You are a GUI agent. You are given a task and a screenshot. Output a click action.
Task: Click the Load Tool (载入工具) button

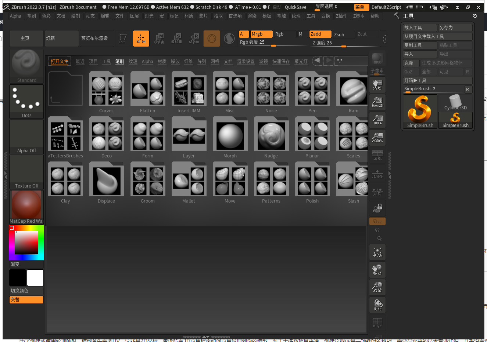420,28
